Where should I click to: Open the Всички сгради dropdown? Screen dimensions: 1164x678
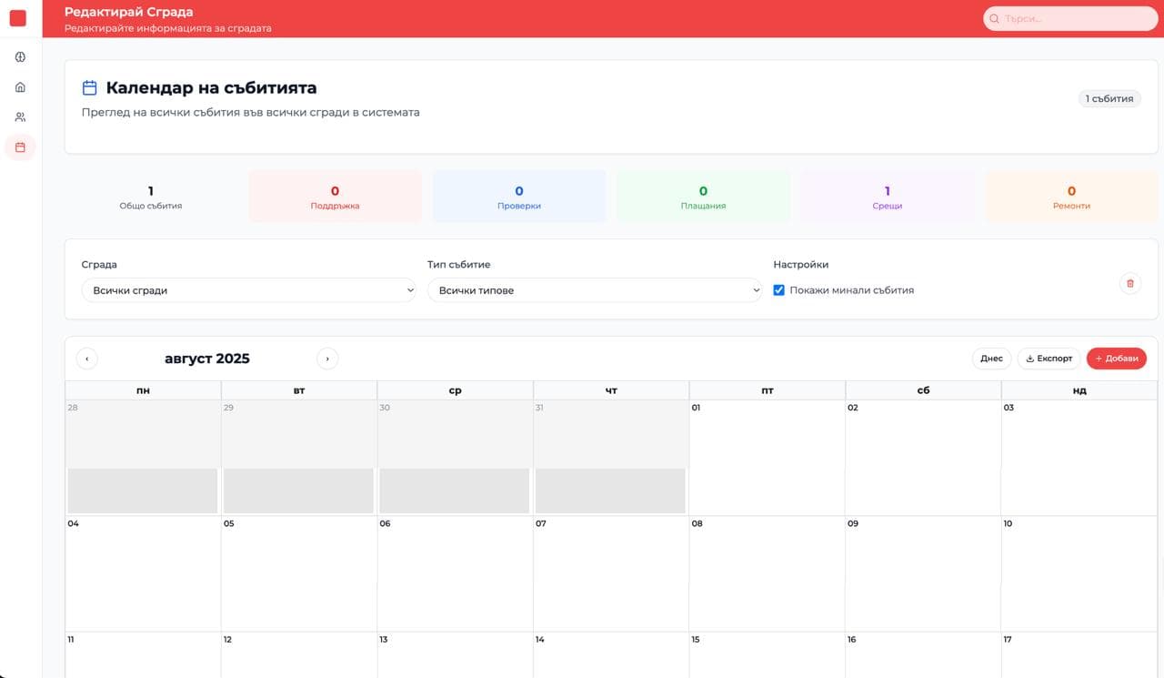[x=248, y=290]
